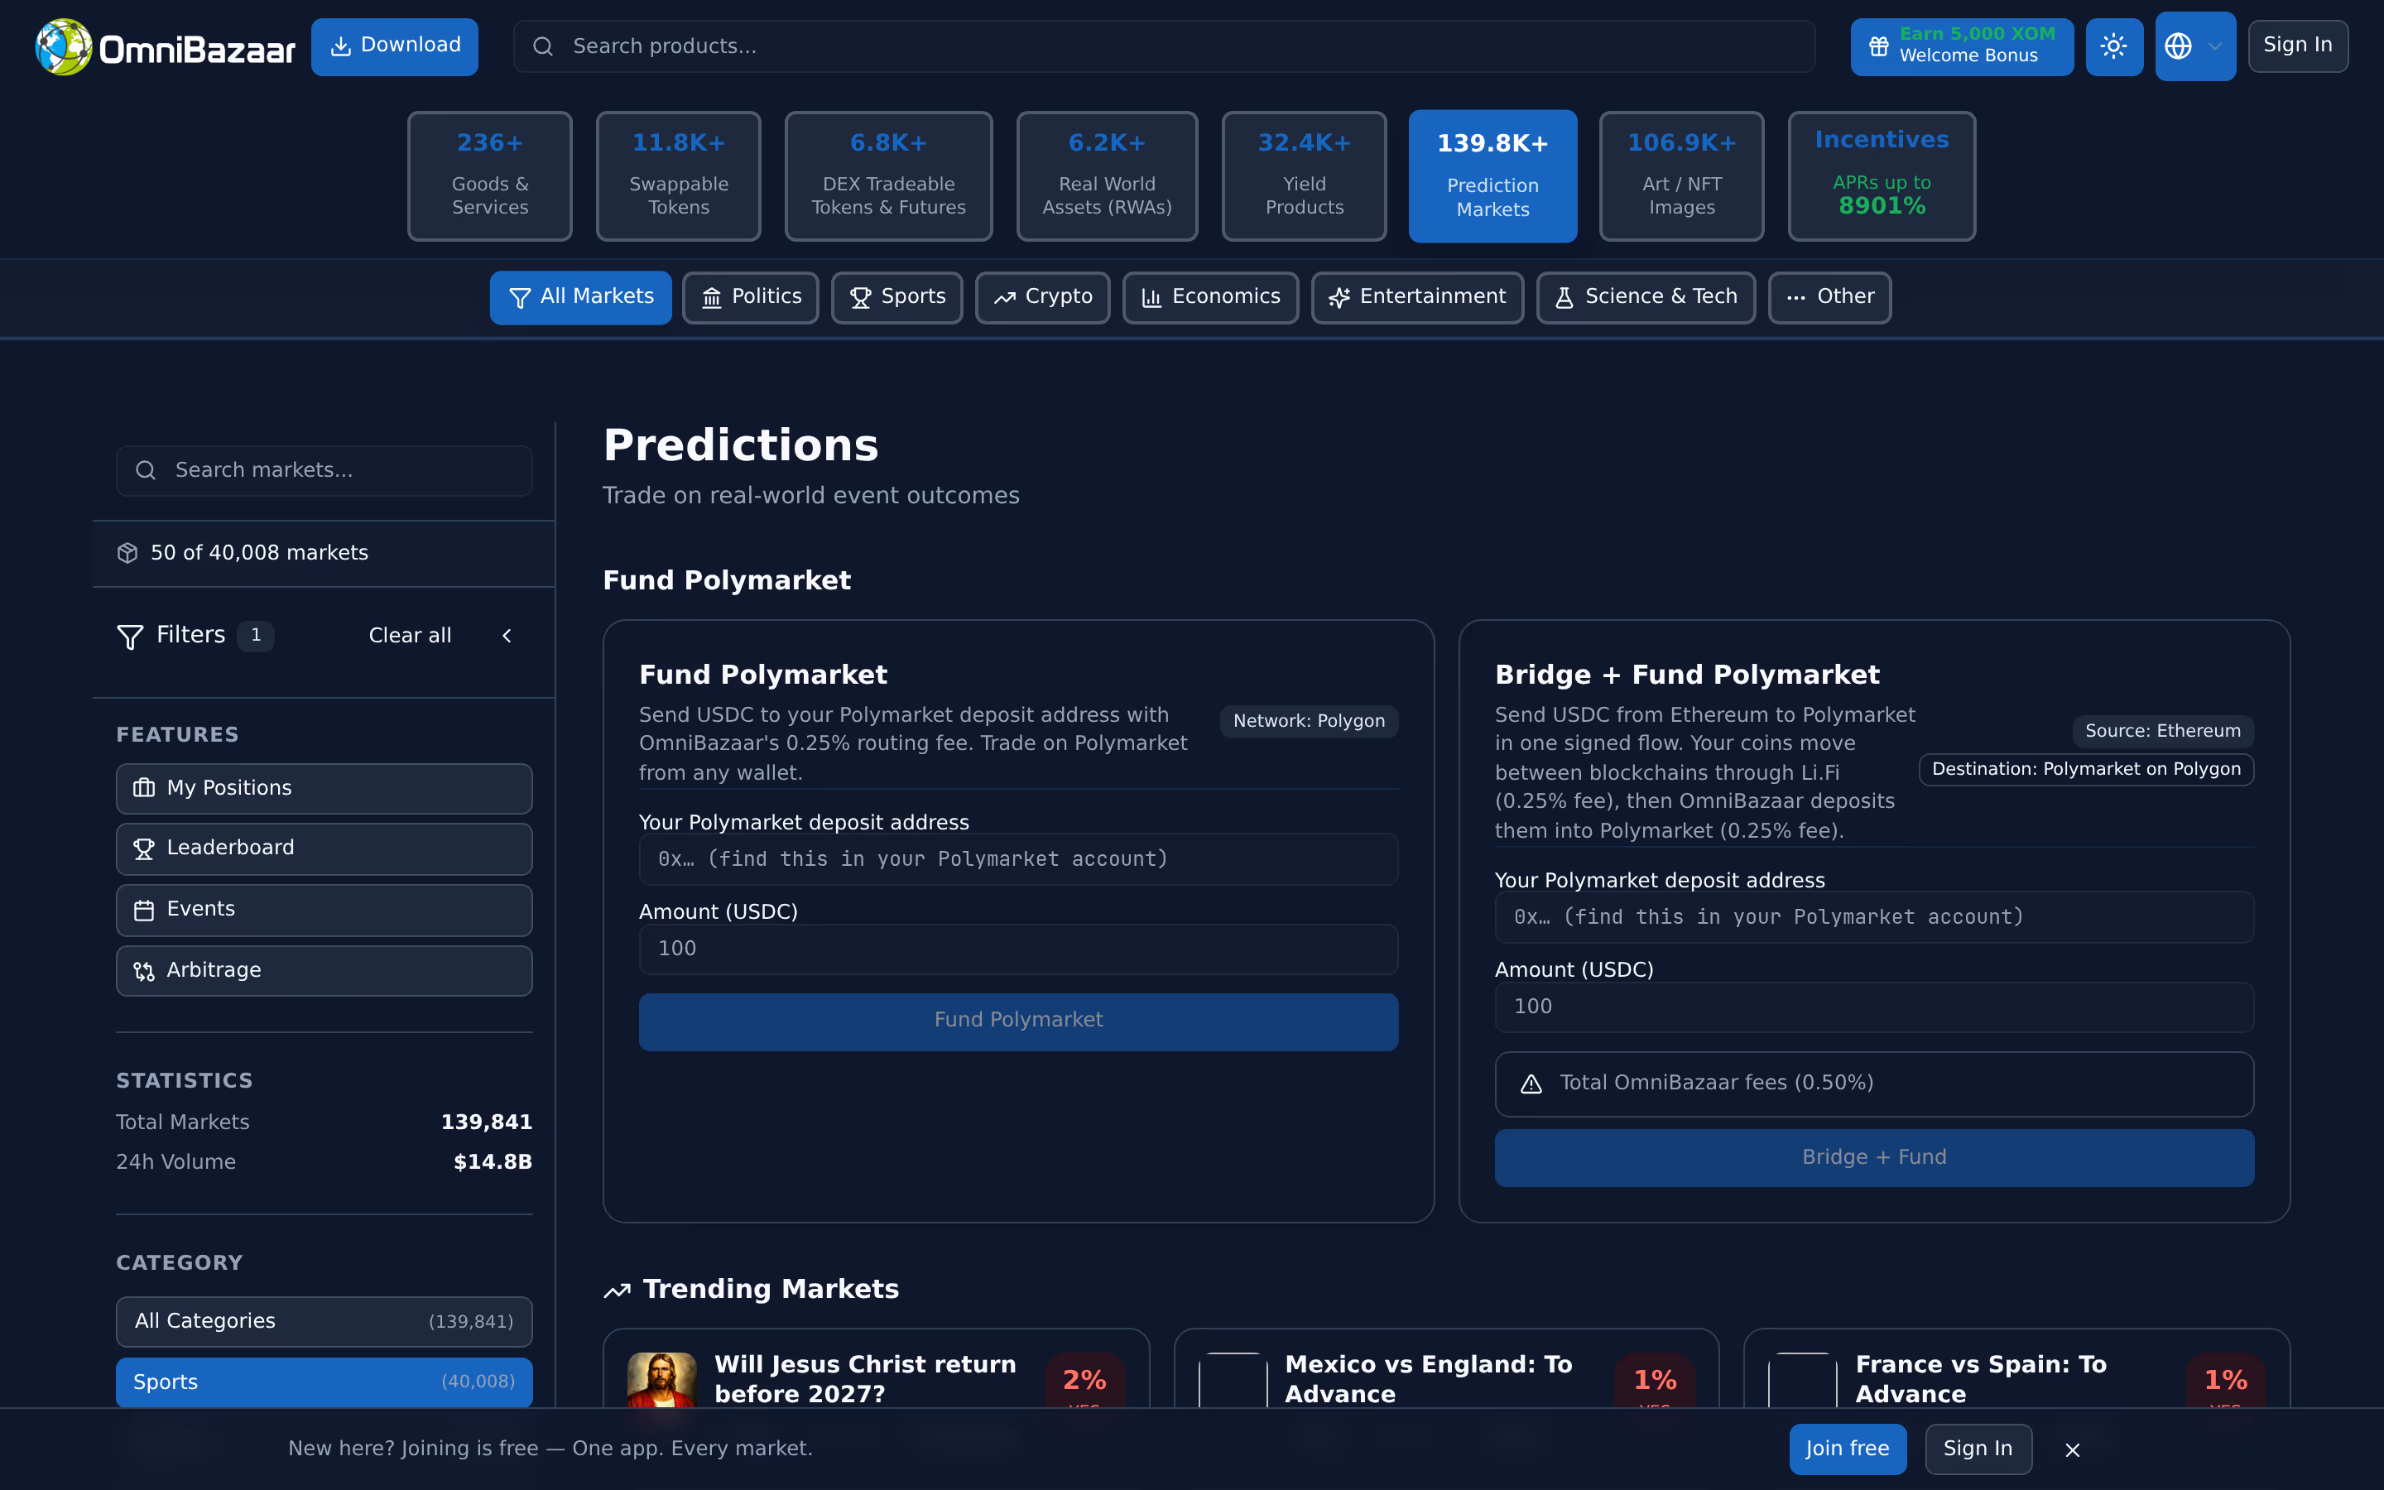
Task: Open the Jesus Christ return market thumbnail
Action: pyautogui.click(x=662, y=1380)
